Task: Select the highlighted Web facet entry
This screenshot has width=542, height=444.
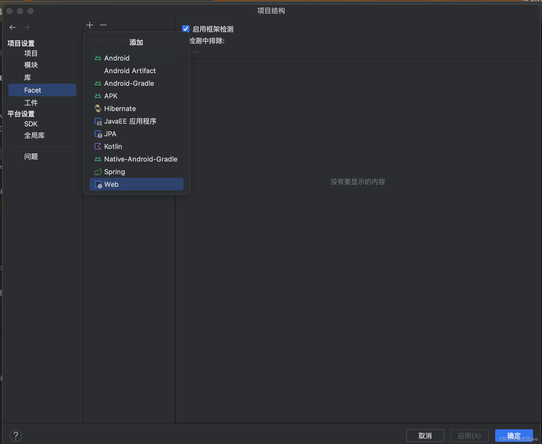Action: (137, 184)
